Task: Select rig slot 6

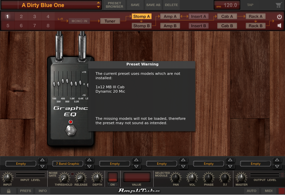Action: [x=21, y=26]
